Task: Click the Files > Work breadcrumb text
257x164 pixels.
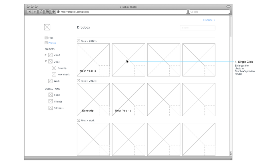Action: [x=88, y=121]
